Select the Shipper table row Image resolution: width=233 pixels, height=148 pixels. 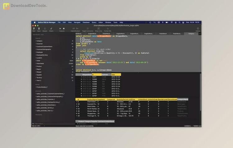pyautogui.click(x=53, y=72)
